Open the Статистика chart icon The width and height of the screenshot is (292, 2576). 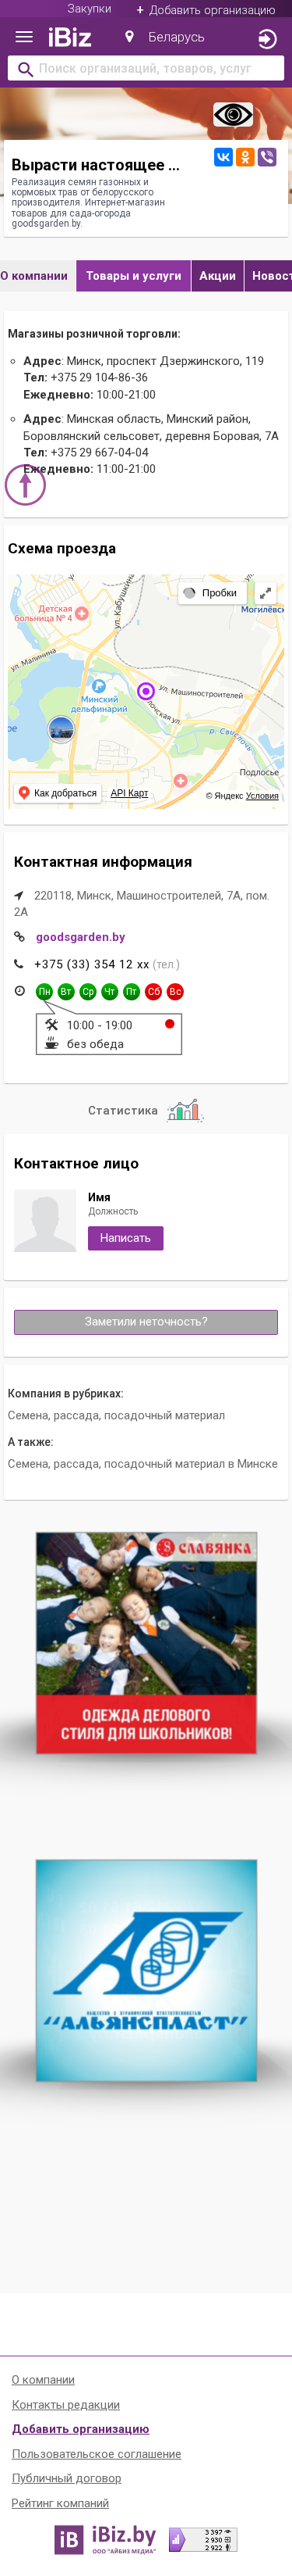[185, 1110]
